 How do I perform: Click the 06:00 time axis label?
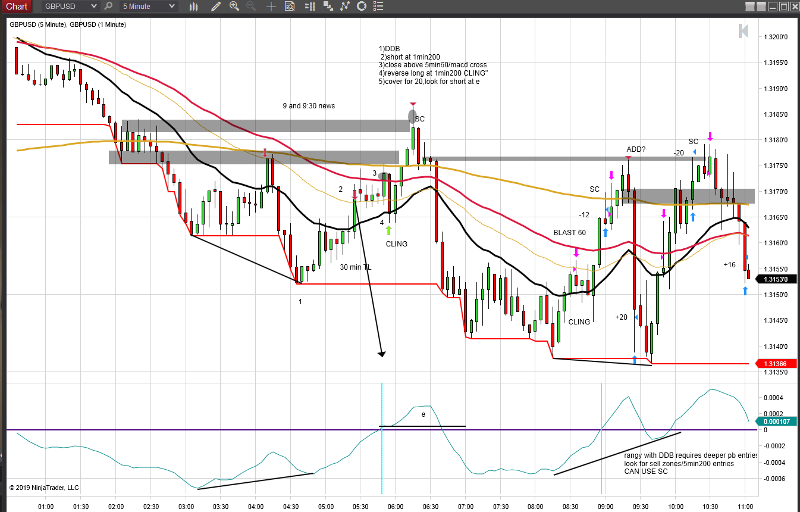pyautogui.click(x=396, y=507)
